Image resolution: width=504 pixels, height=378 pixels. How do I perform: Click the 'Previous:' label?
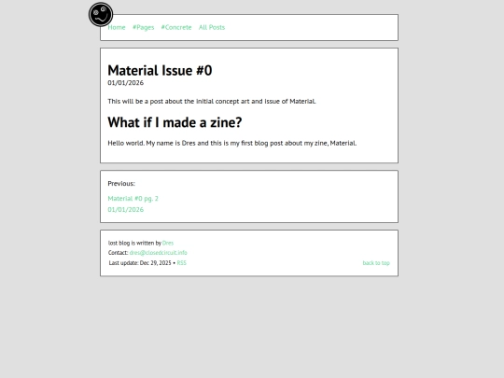coord(121,184)
